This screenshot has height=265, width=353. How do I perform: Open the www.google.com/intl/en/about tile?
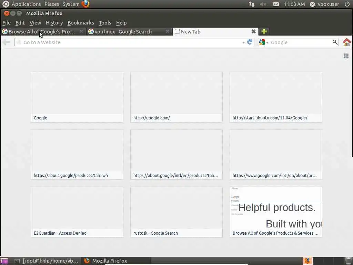276,155
